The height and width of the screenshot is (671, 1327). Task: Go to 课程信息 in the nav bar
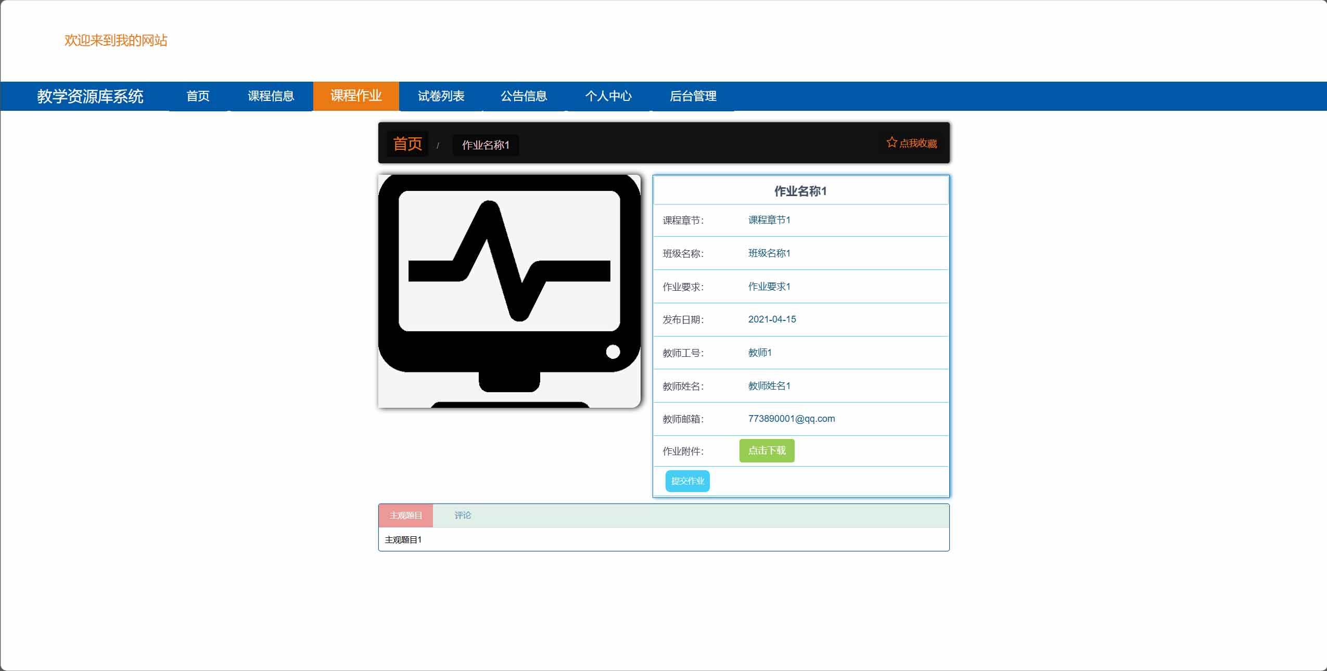pos(271,96)
